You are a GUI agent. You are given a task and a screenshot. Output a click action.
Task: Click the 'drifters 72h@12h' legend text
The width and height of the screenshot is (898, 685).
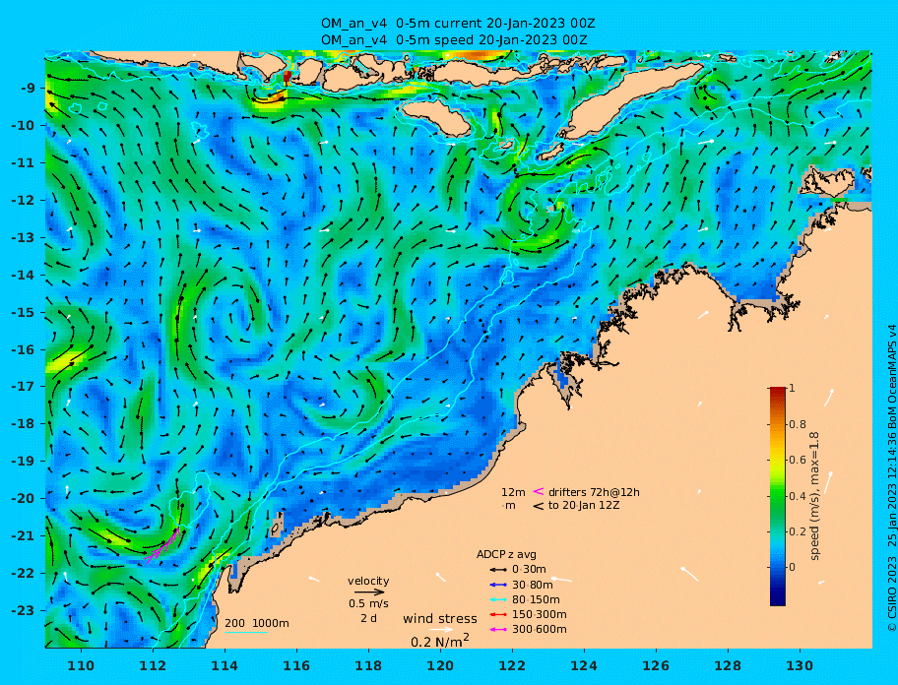click(x=594, y=492)
